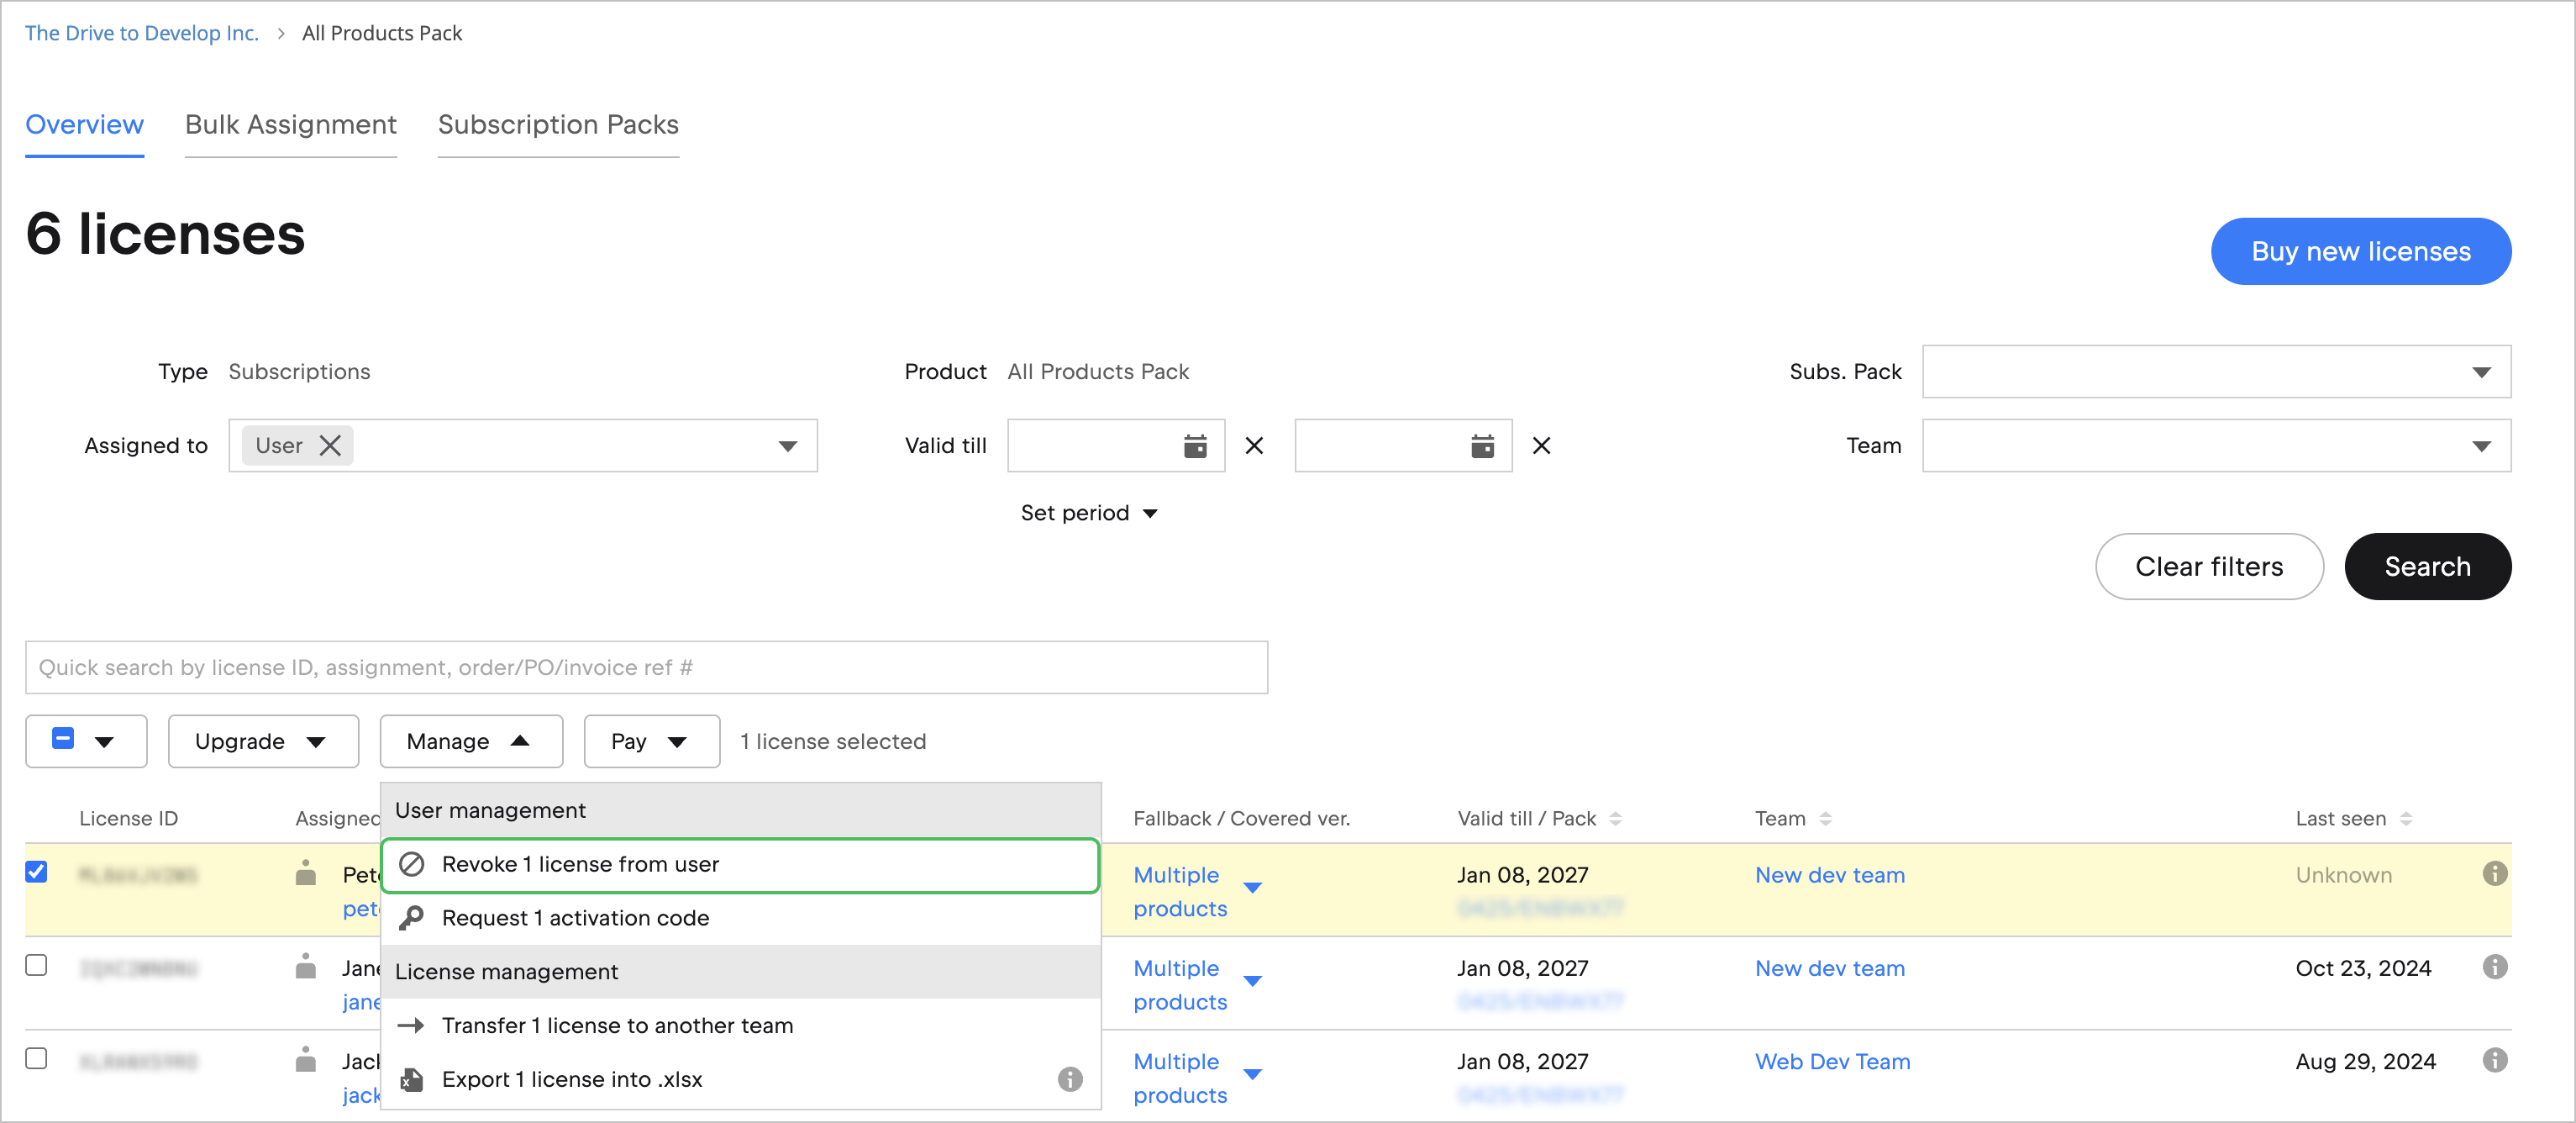Switch to the Bulk Assignment tab
The width and height of the screenshot is (2576, 1123).
tap(290, 124)
